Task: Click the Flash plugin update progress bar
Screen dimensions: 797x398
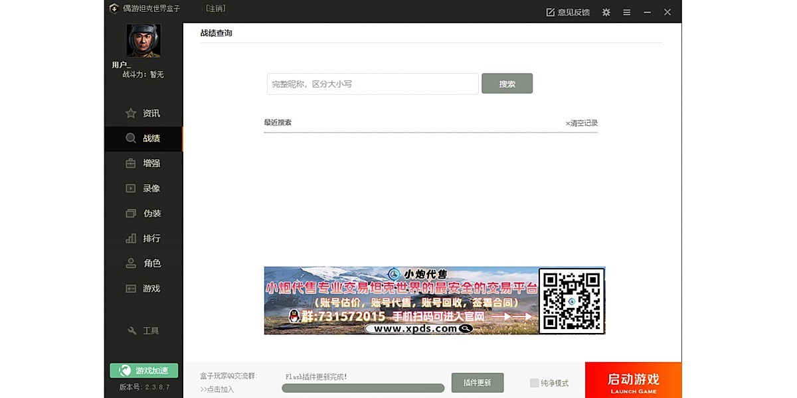Action: point(363,387)
